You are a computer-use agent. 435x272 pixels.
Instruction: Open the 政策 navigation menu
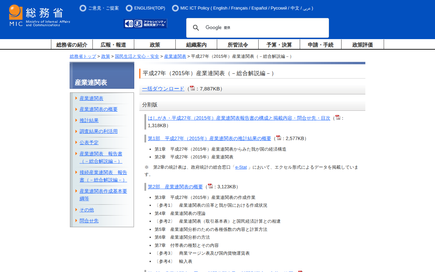pos(155,45)
